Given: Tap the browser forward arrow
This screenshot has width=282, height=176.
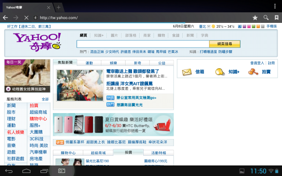Looking at the screenshot, I should 16,18.
